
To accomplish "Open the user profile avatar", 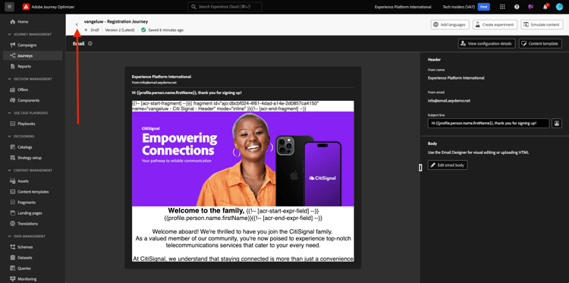I will point(559,7).
